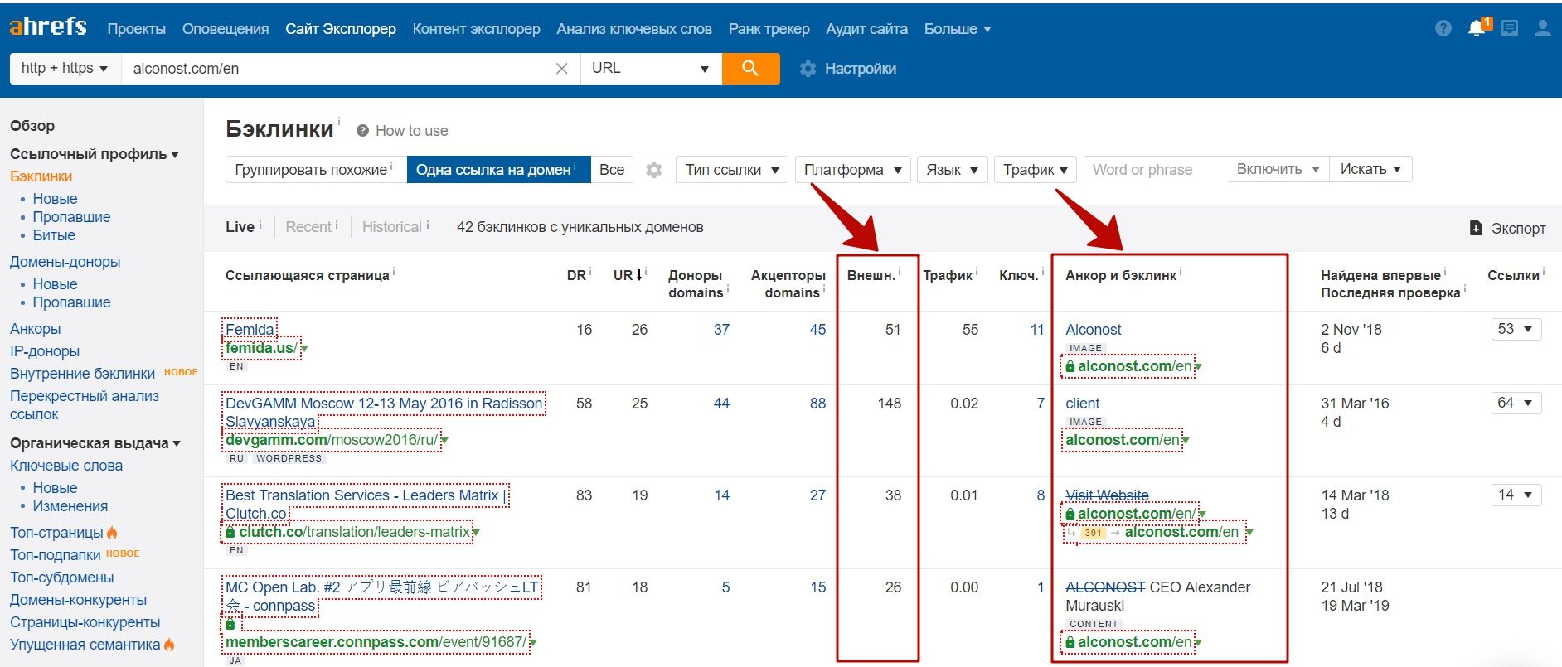Viewport: 1562px width, 667px height.
Task: Open Битые backlinks in sidebar
Action: 54,235
